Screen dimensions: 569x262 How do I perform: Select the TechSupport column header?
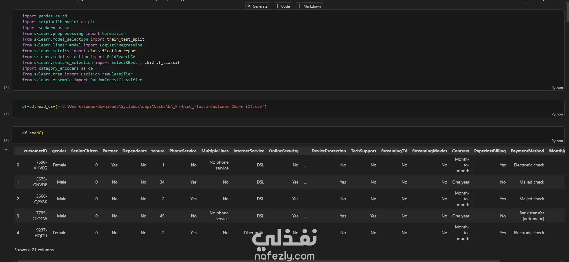pos(364,151)
